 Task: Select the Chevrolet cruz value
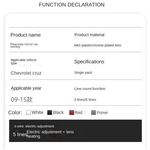click(26, 73)
